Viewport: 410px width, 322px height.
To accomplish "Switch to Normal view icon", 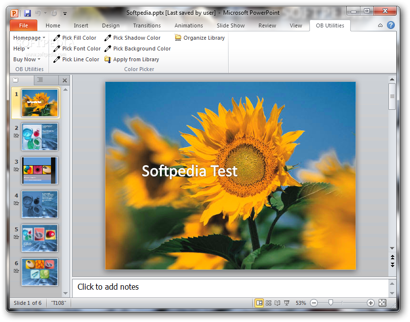I will (259, 303).
